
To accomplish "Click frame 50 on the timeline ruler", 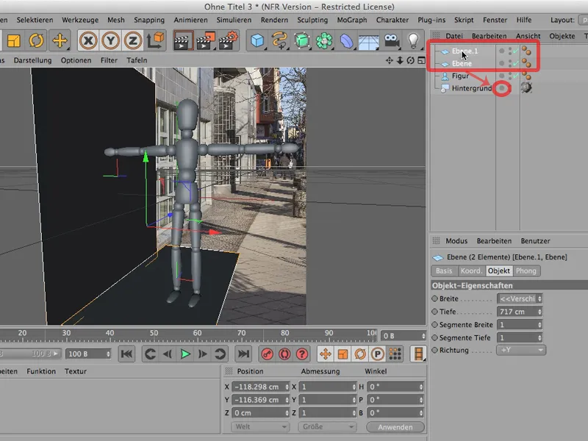I will (x=154, y=333).
